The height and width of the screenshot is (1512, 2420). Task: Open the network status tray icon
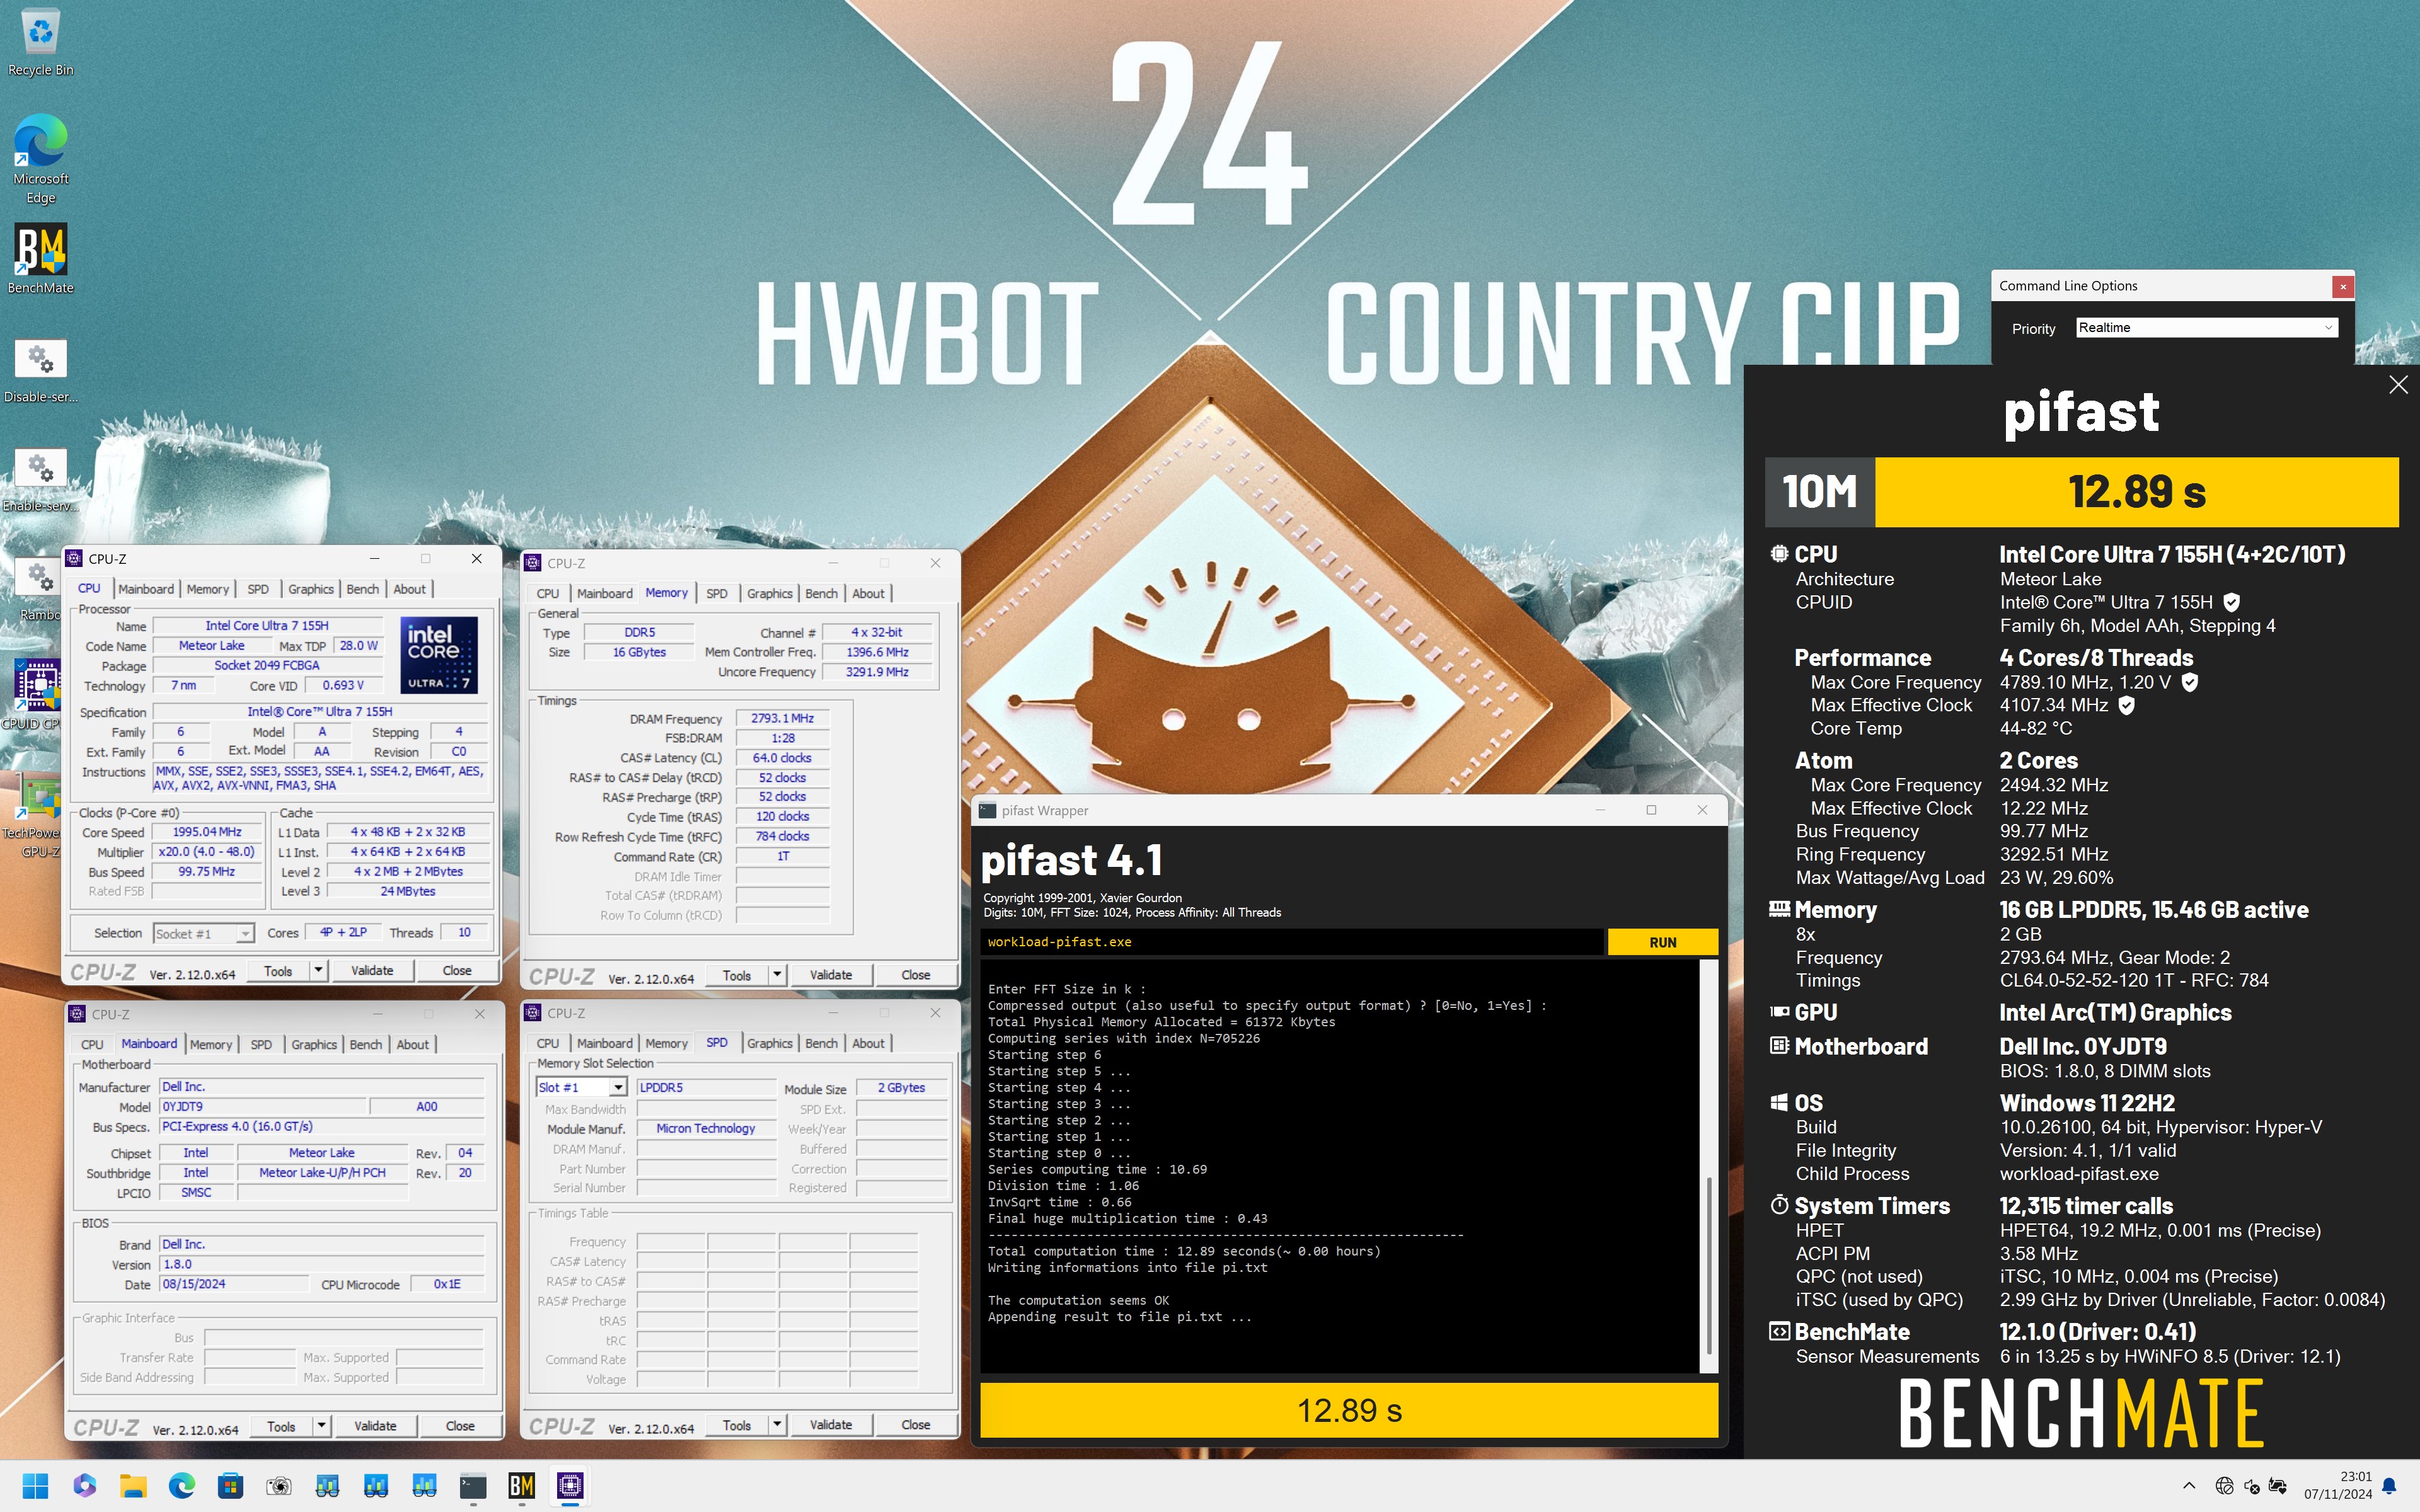[x=2224, y=1486]
